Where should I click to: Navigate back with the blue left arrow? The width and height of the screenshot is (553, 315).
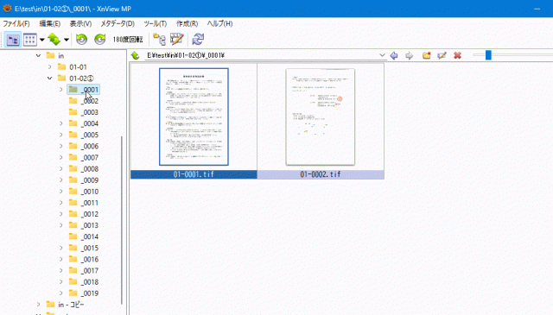pyautogui.click(x=394, y=56)
